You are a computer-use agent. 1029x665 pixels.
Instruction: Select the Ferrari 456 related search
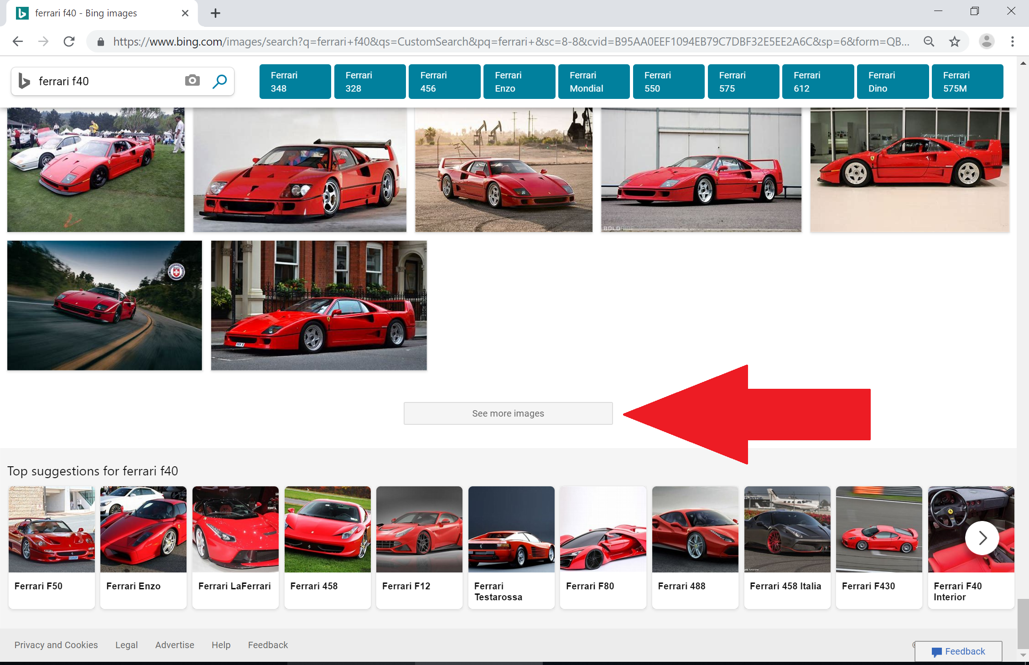point(445,82)
